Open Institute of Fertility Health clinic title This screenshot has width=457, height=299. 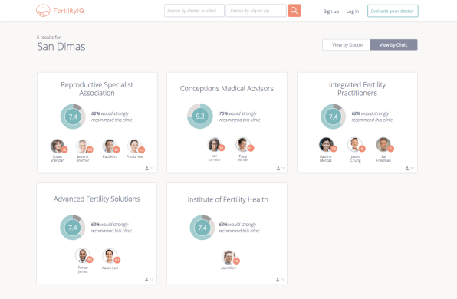(228, 199)
